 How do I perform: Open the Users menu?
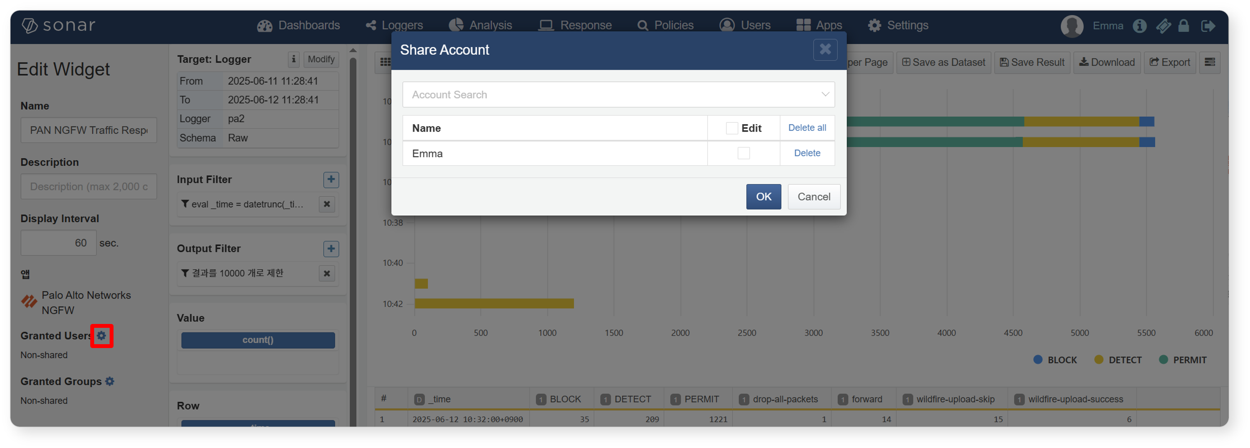[x=745, y=25]
